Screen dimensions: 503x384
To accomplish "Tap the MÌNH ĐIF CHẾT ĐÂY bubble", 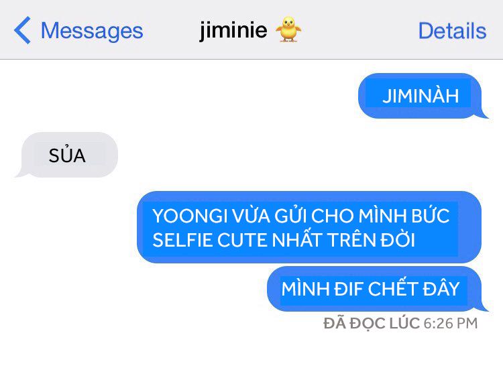I will tap(374, 288).
